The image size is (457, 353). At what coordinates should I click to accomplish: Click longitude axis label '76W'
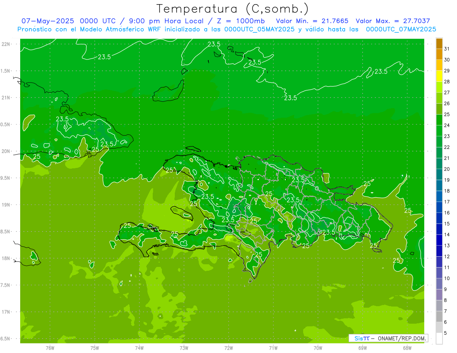50,348
